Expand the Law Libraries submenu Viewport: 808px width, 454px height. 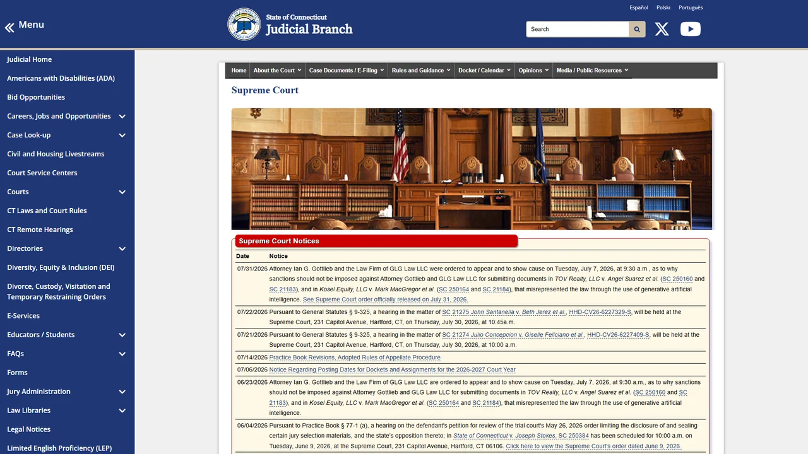(122, 410)
